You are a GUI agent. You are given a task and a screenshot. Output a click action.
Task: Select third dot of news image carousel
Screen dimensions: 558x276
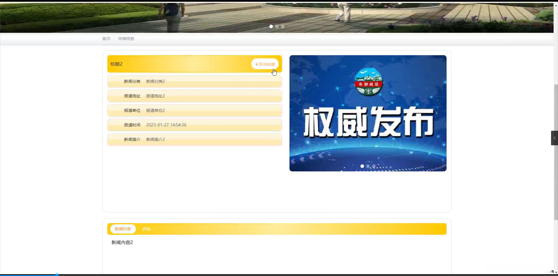pyautogui.click(x=374, y=166)
